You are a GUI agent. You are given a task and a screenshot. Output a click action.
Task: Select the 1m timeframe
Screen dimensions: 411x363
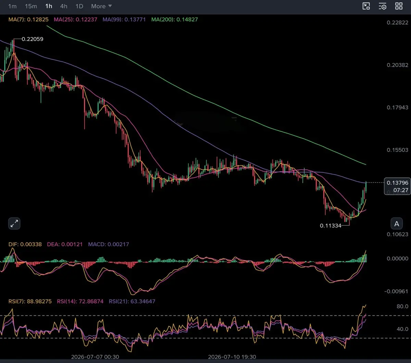[12, 6]
